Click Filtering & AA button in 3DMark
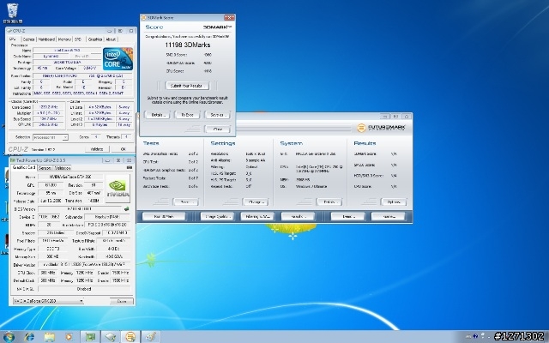Viewport: 549px width, 343px height. [257, 216]
